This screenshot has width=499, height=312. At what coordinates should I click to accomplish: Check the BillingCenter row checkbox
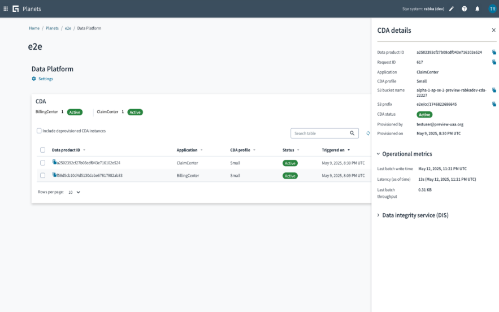(x=42, y=175)
